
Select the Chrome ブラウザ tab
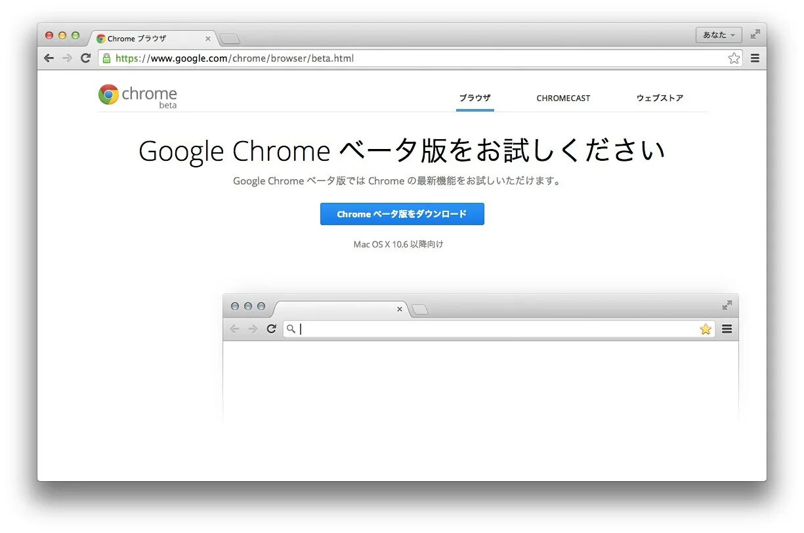click(153, 39)
